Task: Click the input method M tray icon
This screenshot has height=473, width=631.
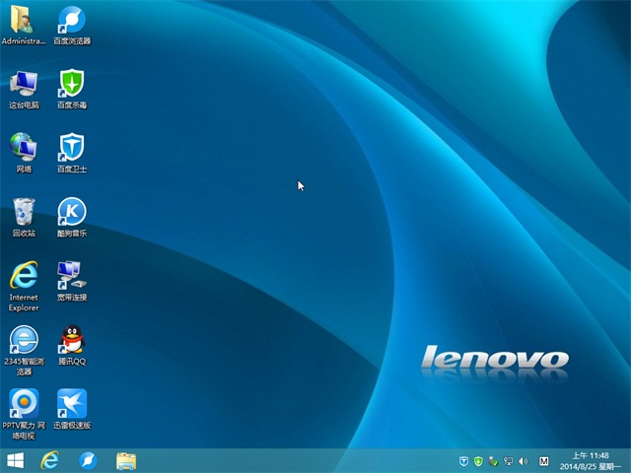Action: coord(544,460)
